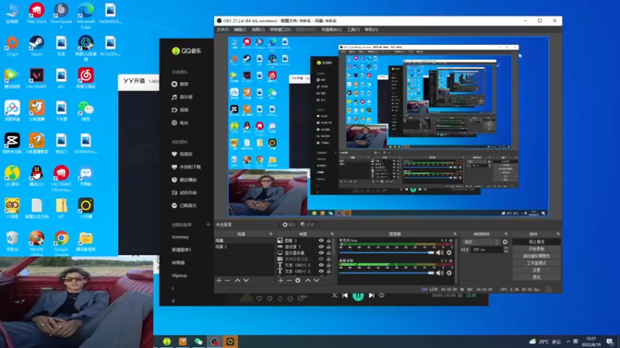Toggle lock on 文本 (GDI+) 3 source
The image size is (620, 348).
pyautogui.click(x=329, y=265)
